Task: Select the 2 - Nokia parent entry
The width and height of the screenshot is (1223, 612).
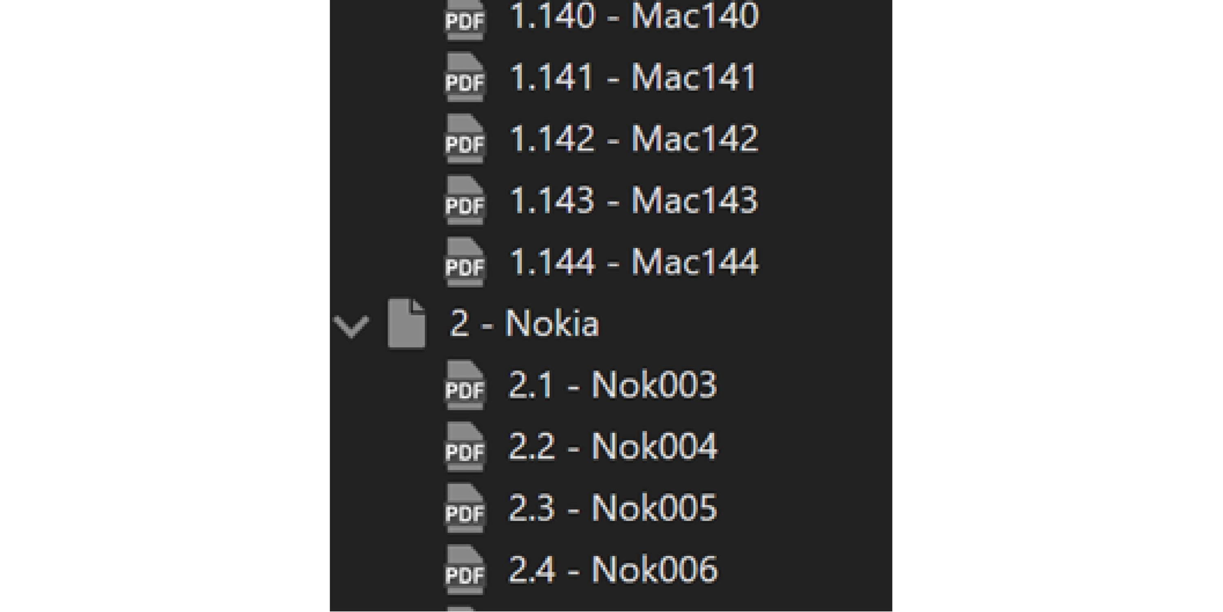Action: [524, 324]
